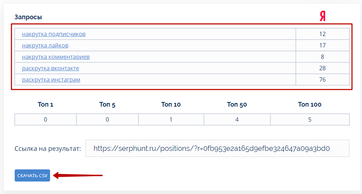The width and height of the screenshot is (362, 194).
Task: Open the накрутка комментариев query link
Action: [56, 57]
